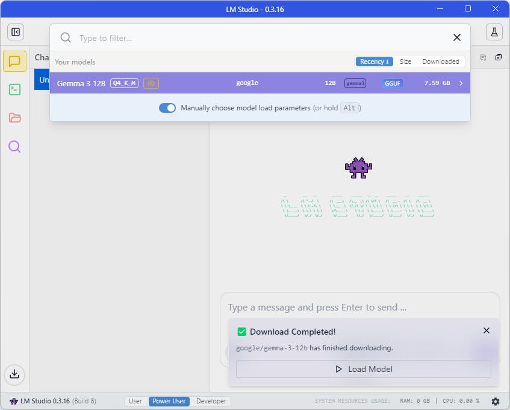Collapse the sidebar panel icon
510x410 pixels.
coord(16,32)
